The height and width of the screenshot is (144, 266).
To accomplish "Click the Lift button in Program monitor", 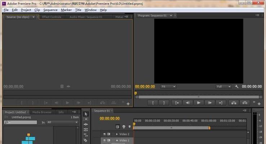I will pos(234,103).
